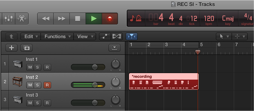Mute the Inst 3 track
This screenshot has width=254, height=111.
(30, 103)
